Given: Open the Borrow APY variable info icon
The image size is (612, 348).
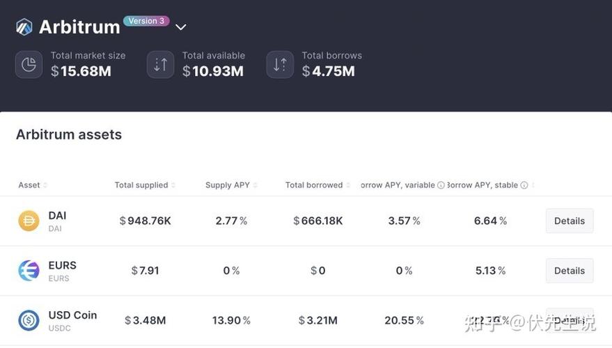Looking at the screenshot, I should pos(441,185).
